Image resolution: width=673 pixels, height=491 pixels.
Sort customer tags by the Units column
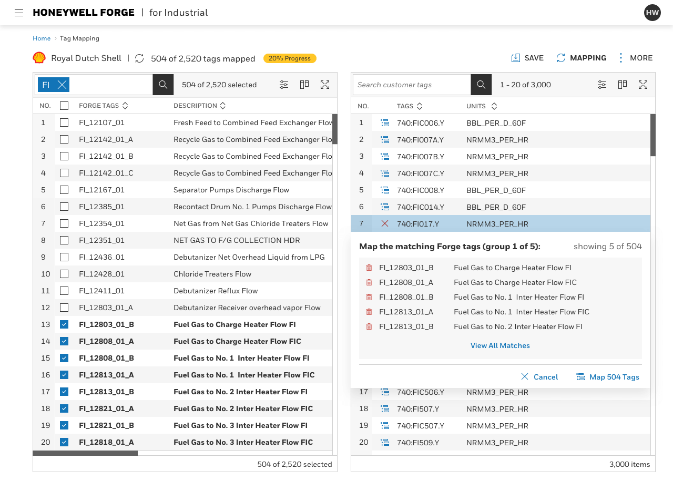point(494,106)
